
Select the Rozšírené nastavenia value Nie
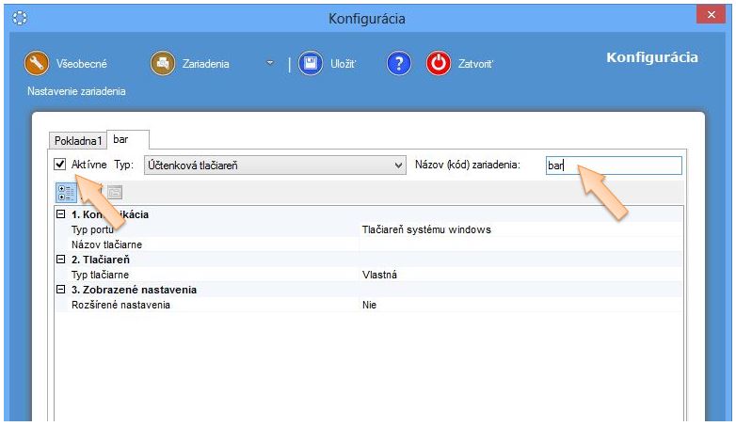(369, 305)
